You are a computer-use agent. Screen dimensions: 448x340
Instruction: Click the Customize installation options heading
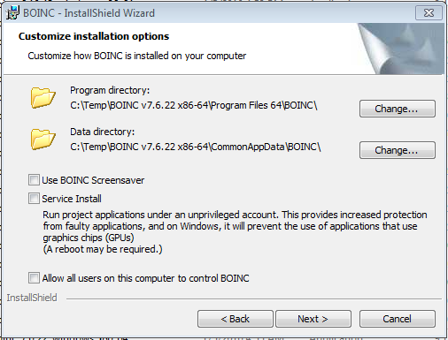[x=94, y=36]
